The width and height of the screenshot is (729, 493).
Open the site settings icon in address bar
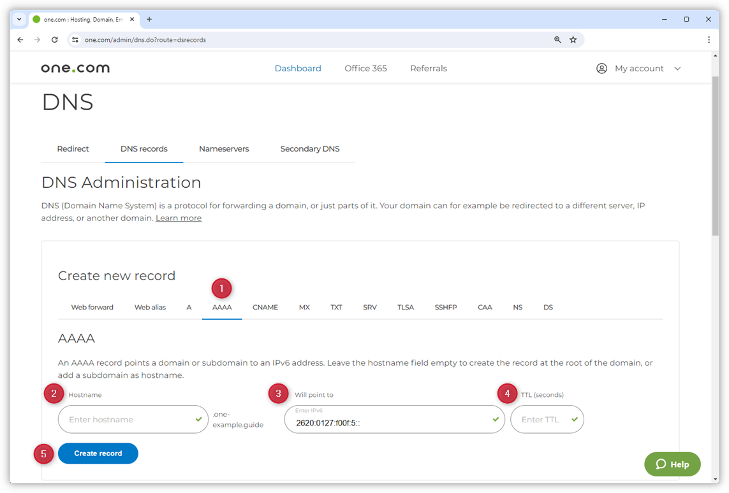tap(75, 39)
